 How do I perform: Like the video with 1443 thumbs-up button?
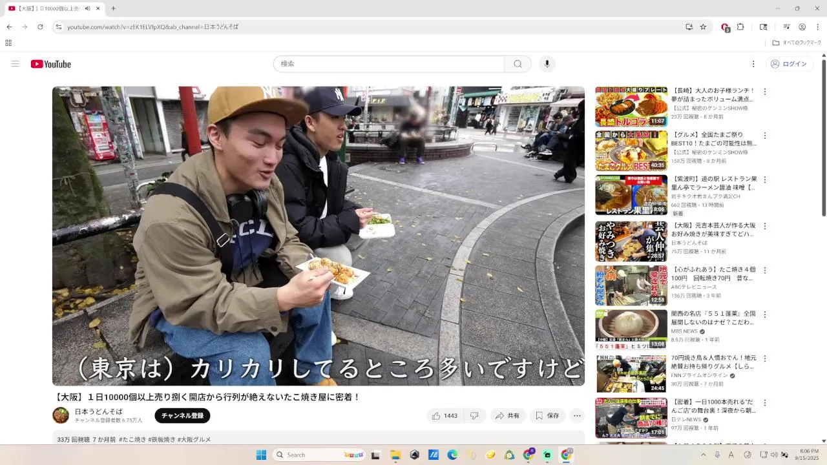point(445,416)
